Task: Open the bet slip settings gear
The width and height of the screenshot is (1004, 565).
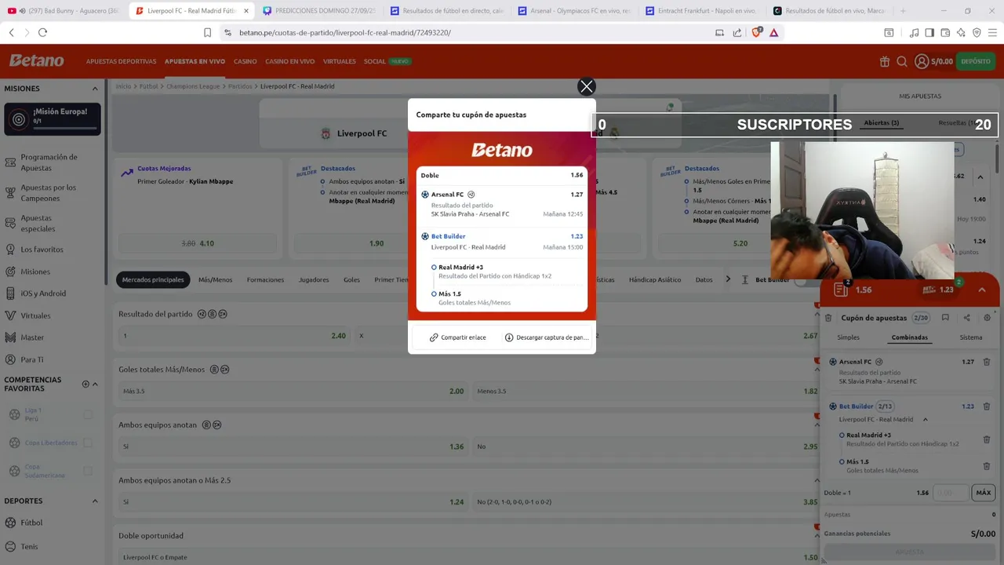Action: tap(987, 318)
